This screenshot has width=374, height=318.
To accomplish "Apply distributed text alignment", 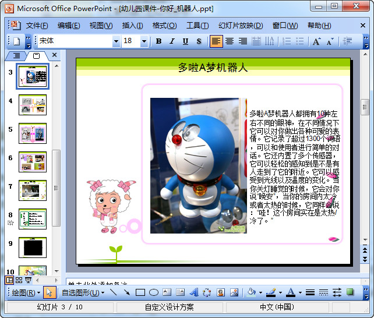I will 256,41.
